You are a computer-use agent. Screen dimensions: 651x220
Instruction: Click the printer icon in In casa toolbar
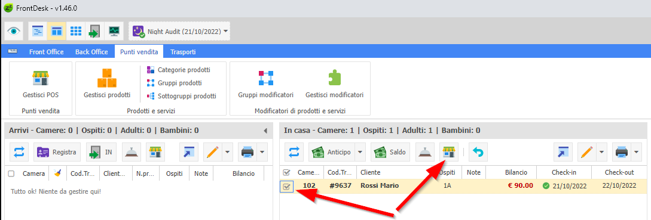click(622, 152)
